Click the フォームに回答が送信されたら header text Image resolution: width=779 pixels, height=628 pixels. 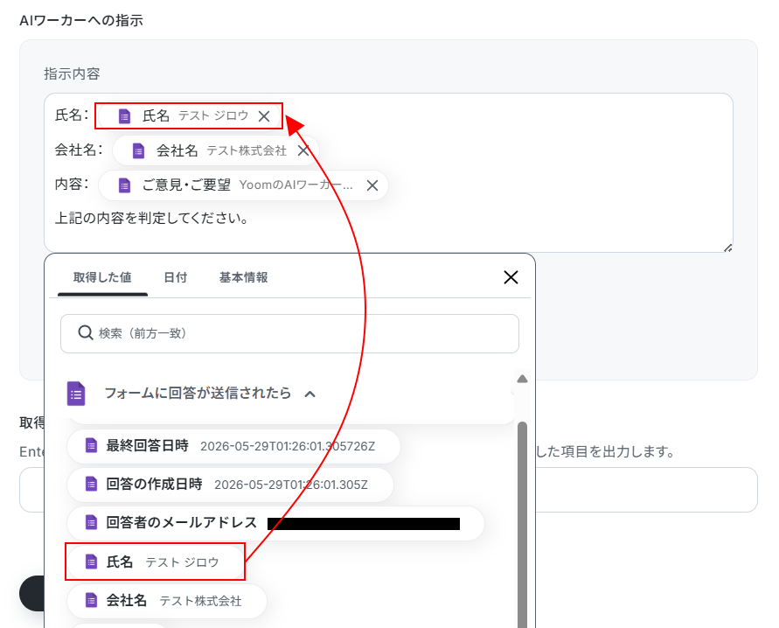pos(198,394)
